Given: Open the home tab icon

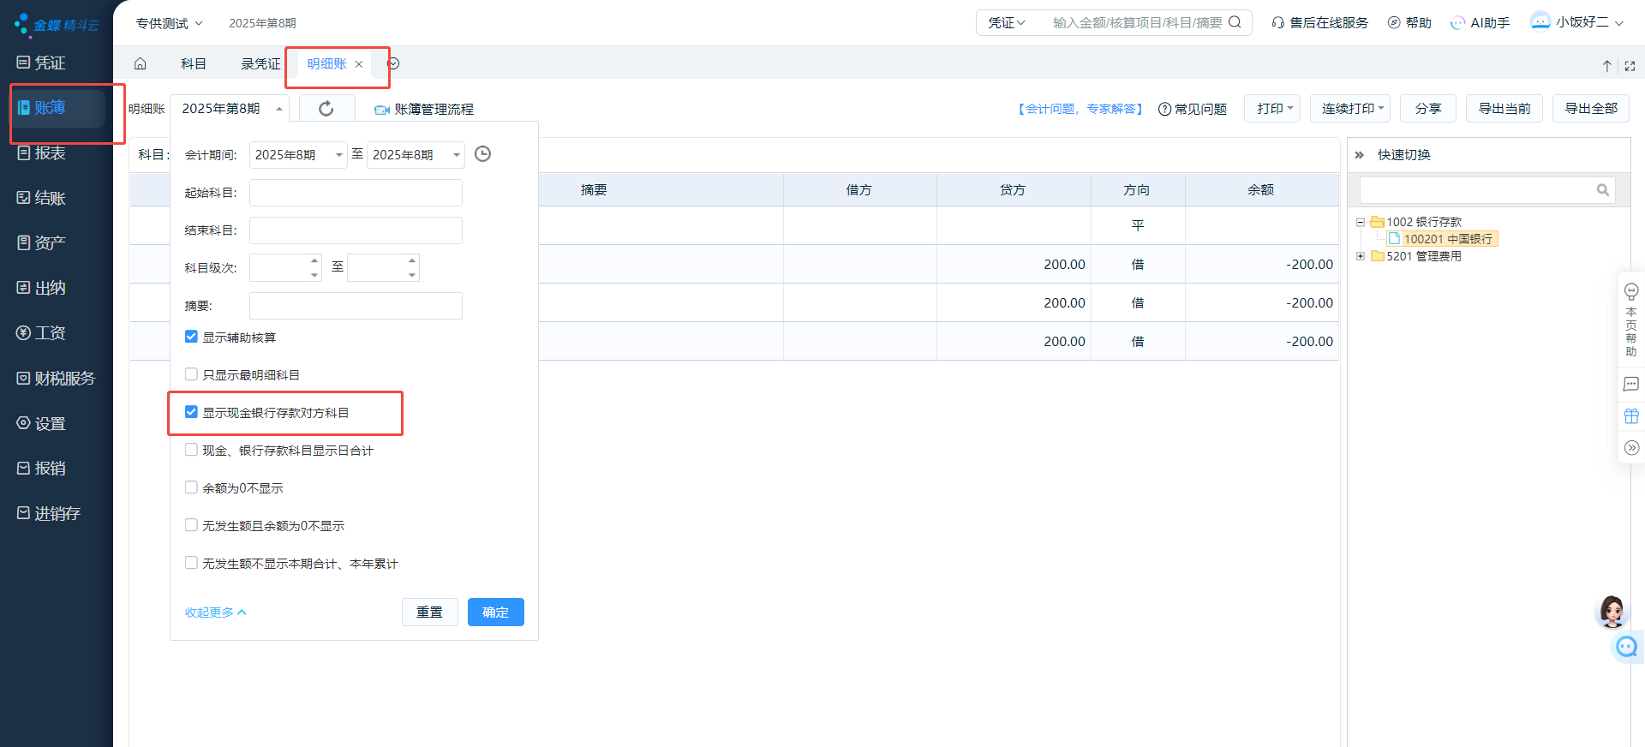Looking at the screenshot, I should 141,64.
